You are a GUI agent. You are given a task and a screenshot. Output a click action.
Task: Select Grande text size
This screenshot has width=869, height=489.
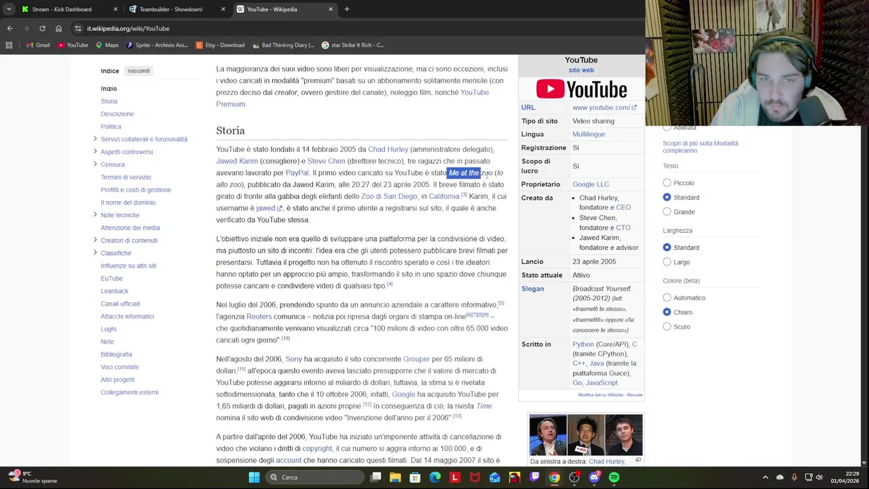tap(667, 212)
